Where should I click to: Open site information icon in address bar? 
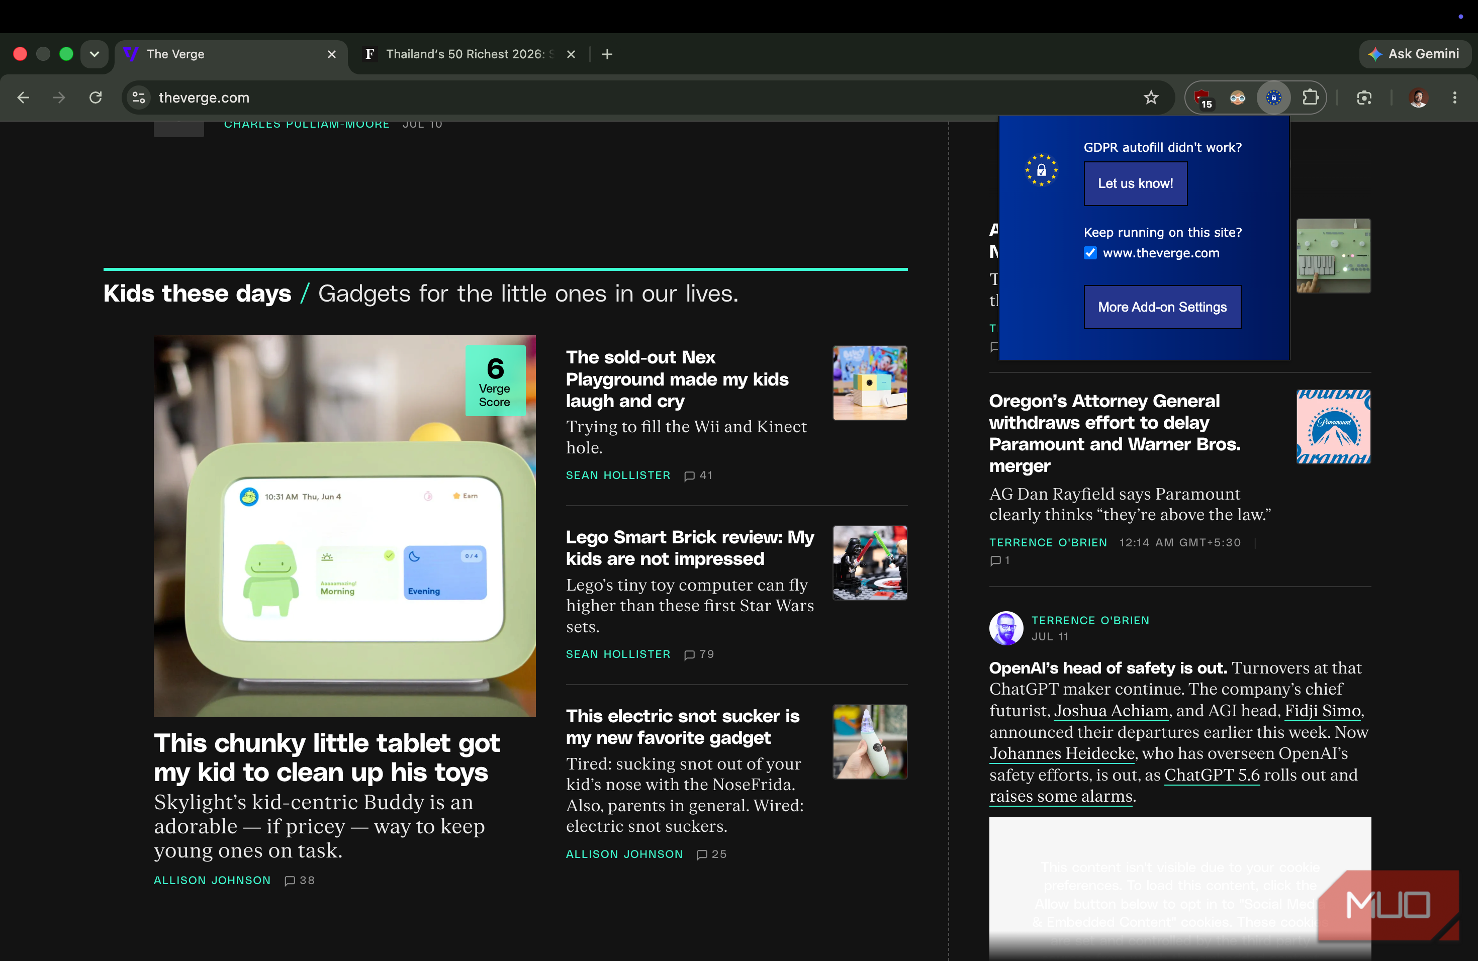tap(139, 98)
